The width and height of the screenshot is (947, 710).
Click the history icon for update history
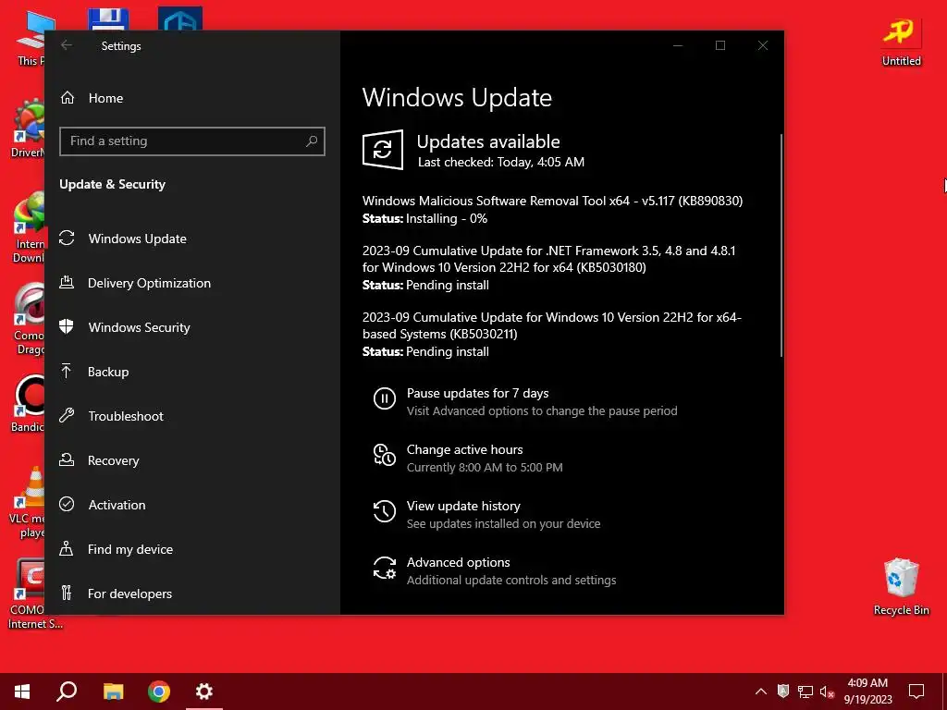(384, 511)
